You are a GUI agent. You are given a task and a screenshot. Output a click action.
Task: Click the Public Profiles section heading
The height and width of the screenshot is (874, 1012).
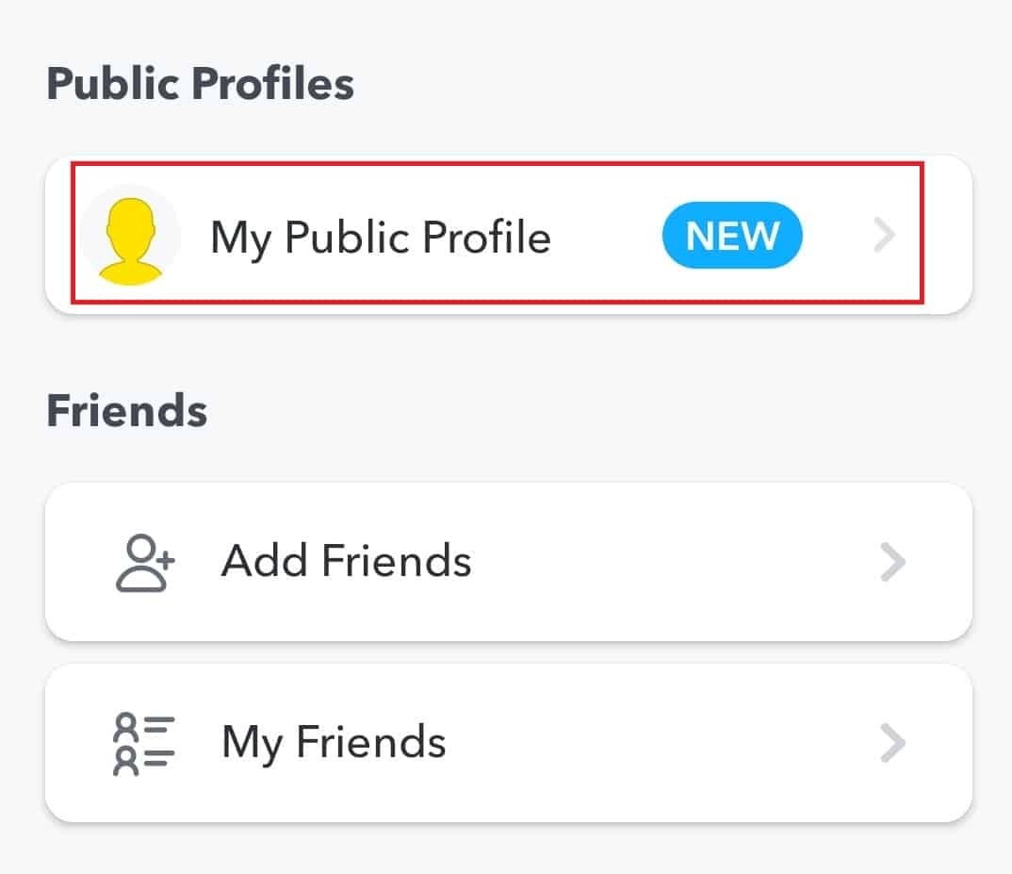click(201, 85)
